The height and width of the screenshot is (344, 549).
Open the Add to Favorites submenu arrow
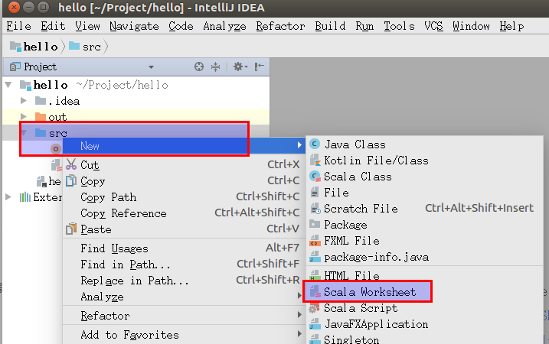coord(299,333)
